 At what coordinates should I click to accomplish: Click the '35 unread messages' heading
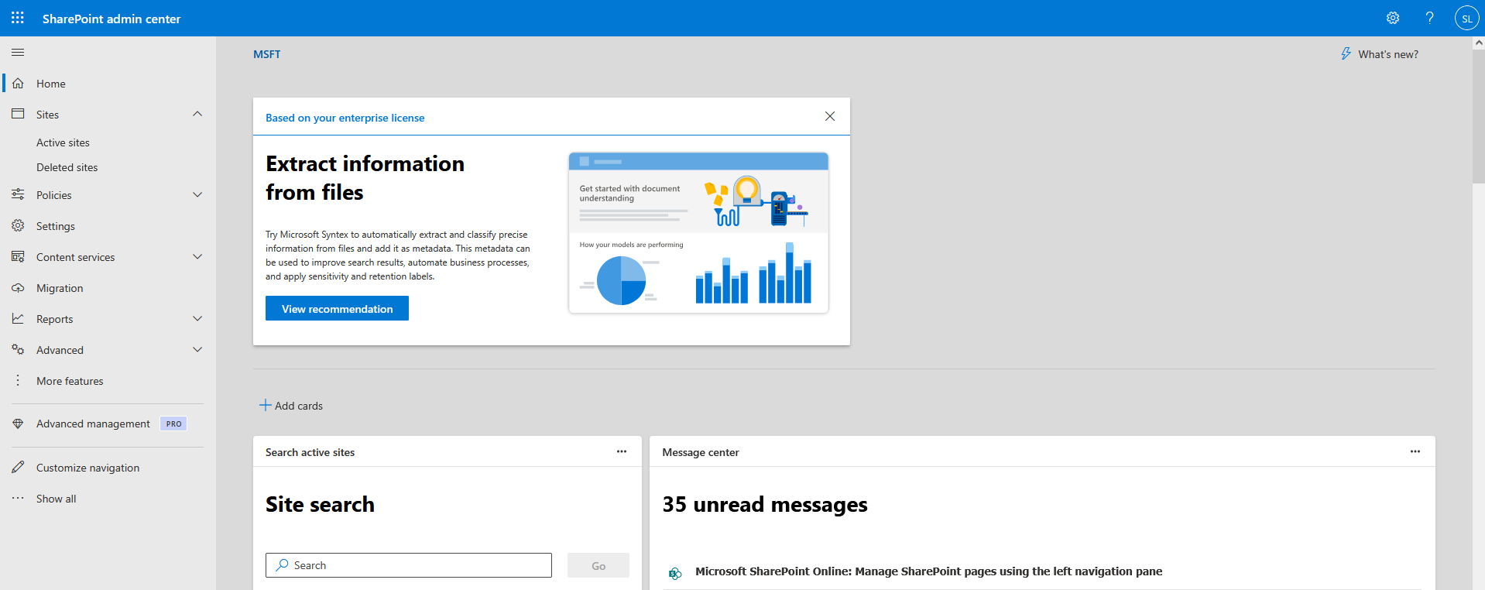click(765, 505)
